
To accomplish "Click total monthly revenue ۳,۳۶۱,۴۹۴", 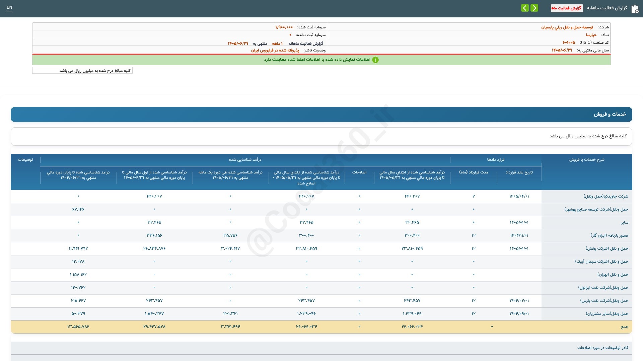I will click(230, 327).
